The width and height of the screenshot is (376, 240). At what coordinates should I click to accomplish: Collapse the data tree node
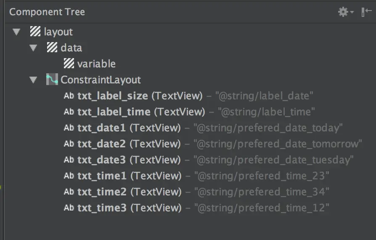[x=33, y=48]
